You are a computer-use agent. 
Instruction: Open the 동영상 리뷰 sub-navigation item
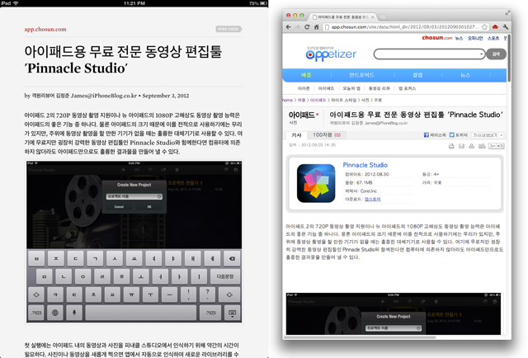coord(379,88)
